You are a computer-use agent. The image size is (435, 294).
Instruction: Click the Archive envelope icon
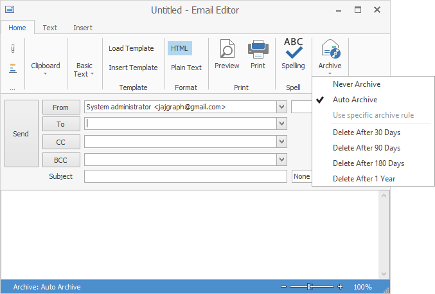click(x=330, y=49)
